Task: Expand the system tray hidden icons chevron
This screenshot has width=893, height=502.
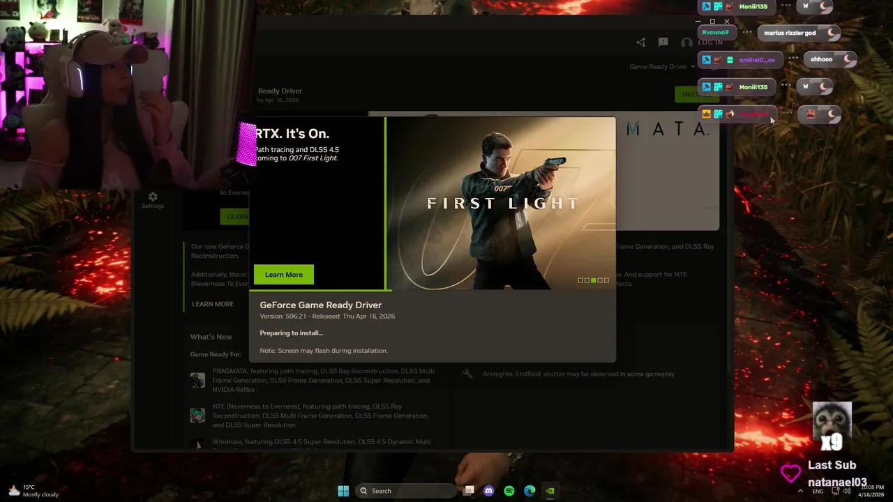Action: point(800,491)
